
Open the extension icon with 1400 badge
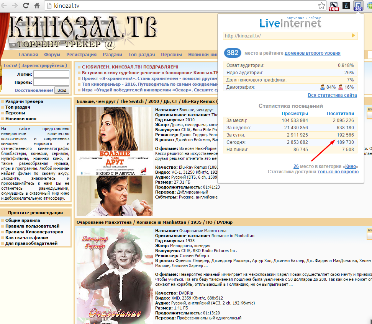click(334, 6)
